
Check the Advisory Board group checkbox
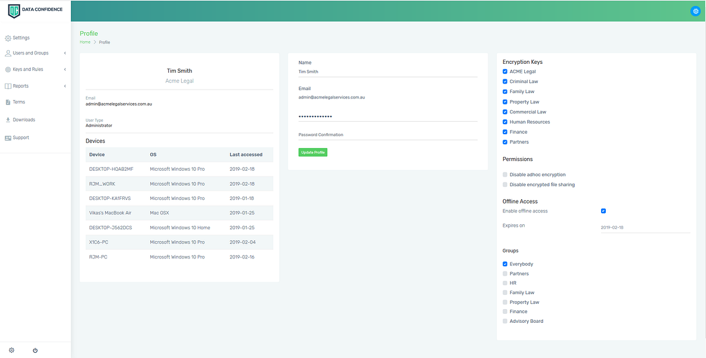pyautogui.click(x=504, y=321)
